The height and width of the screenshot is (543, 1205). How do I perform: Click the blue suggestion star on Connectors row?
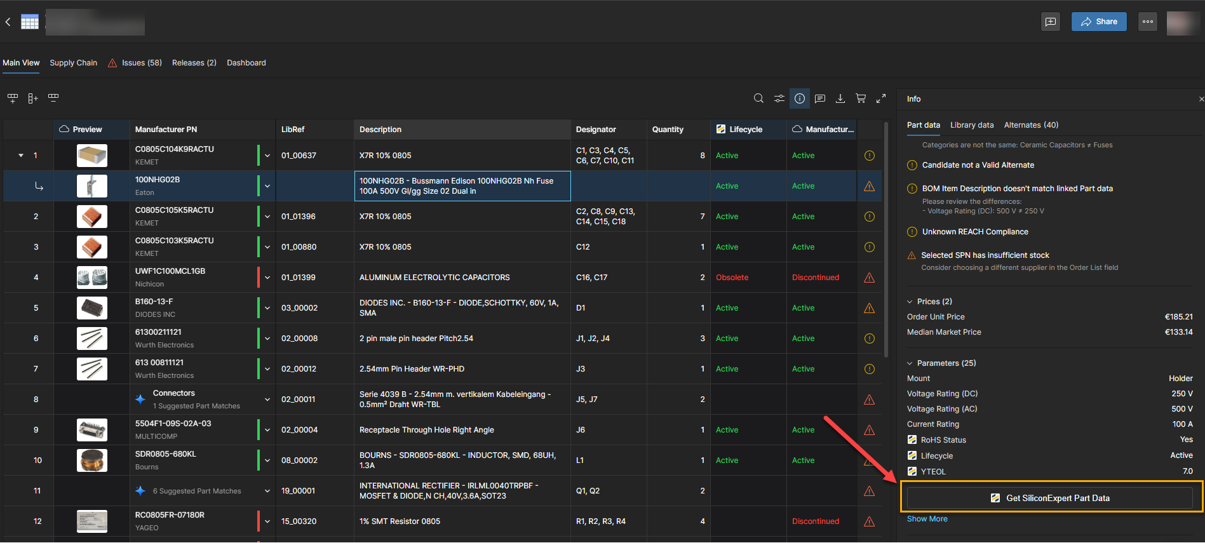pos(140,399)
